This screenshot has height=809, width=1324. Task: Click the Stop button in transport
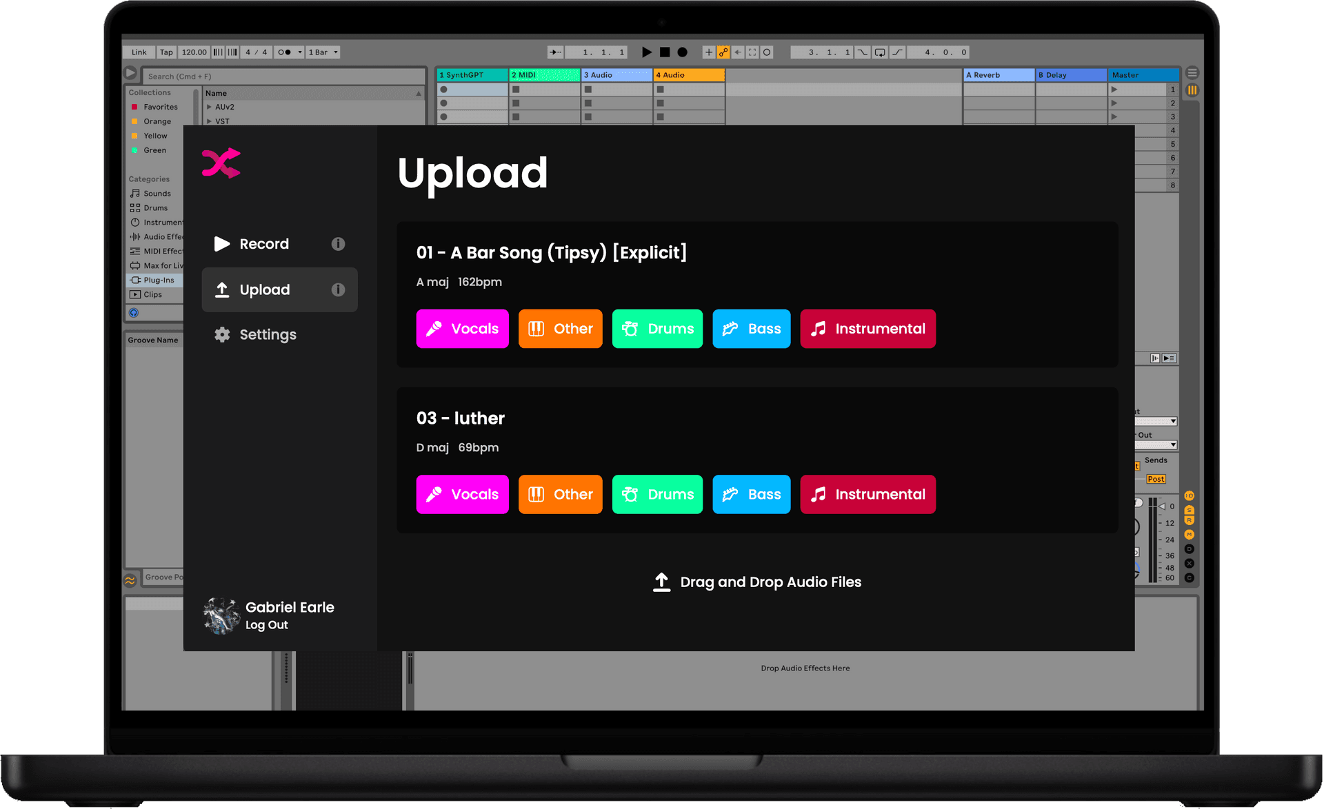pyautogui.click(x=665, y=52)
